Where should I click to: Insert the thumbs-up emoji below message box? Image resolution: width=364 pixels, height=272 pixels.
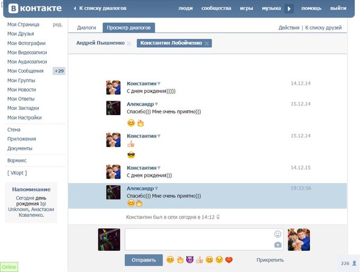coord(198,260)
